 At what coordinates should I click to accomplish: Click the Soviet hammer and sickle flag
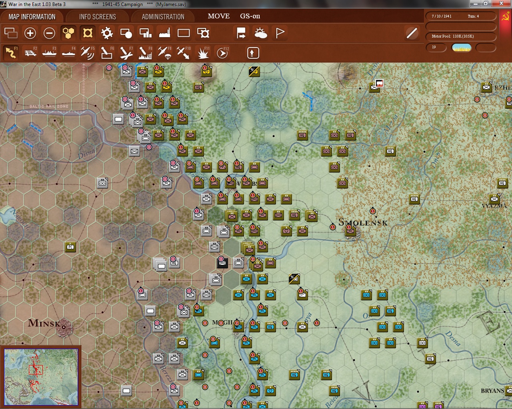[x=505, y=17]
